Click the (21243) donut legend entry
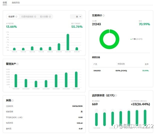The height and width of the screenshot is (135, 155). click(136, 39)
